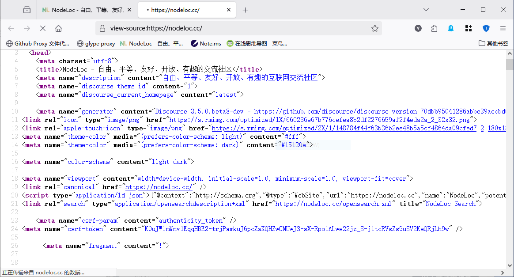This screenshot has height=277, width=514.
Task: Expand the list all tabs dropdown
Action: click(426, 10)
